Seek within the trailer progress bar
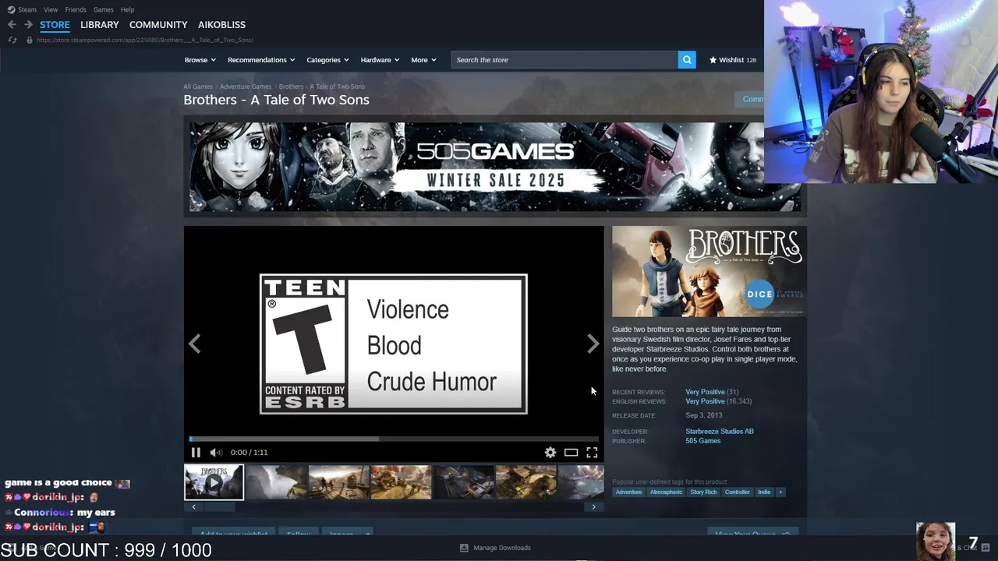 coord(394,439)
